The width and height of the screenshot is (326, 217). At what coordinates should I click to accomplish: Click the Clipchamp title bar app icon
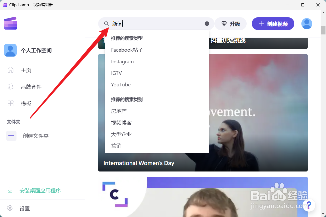click(5, 5)
